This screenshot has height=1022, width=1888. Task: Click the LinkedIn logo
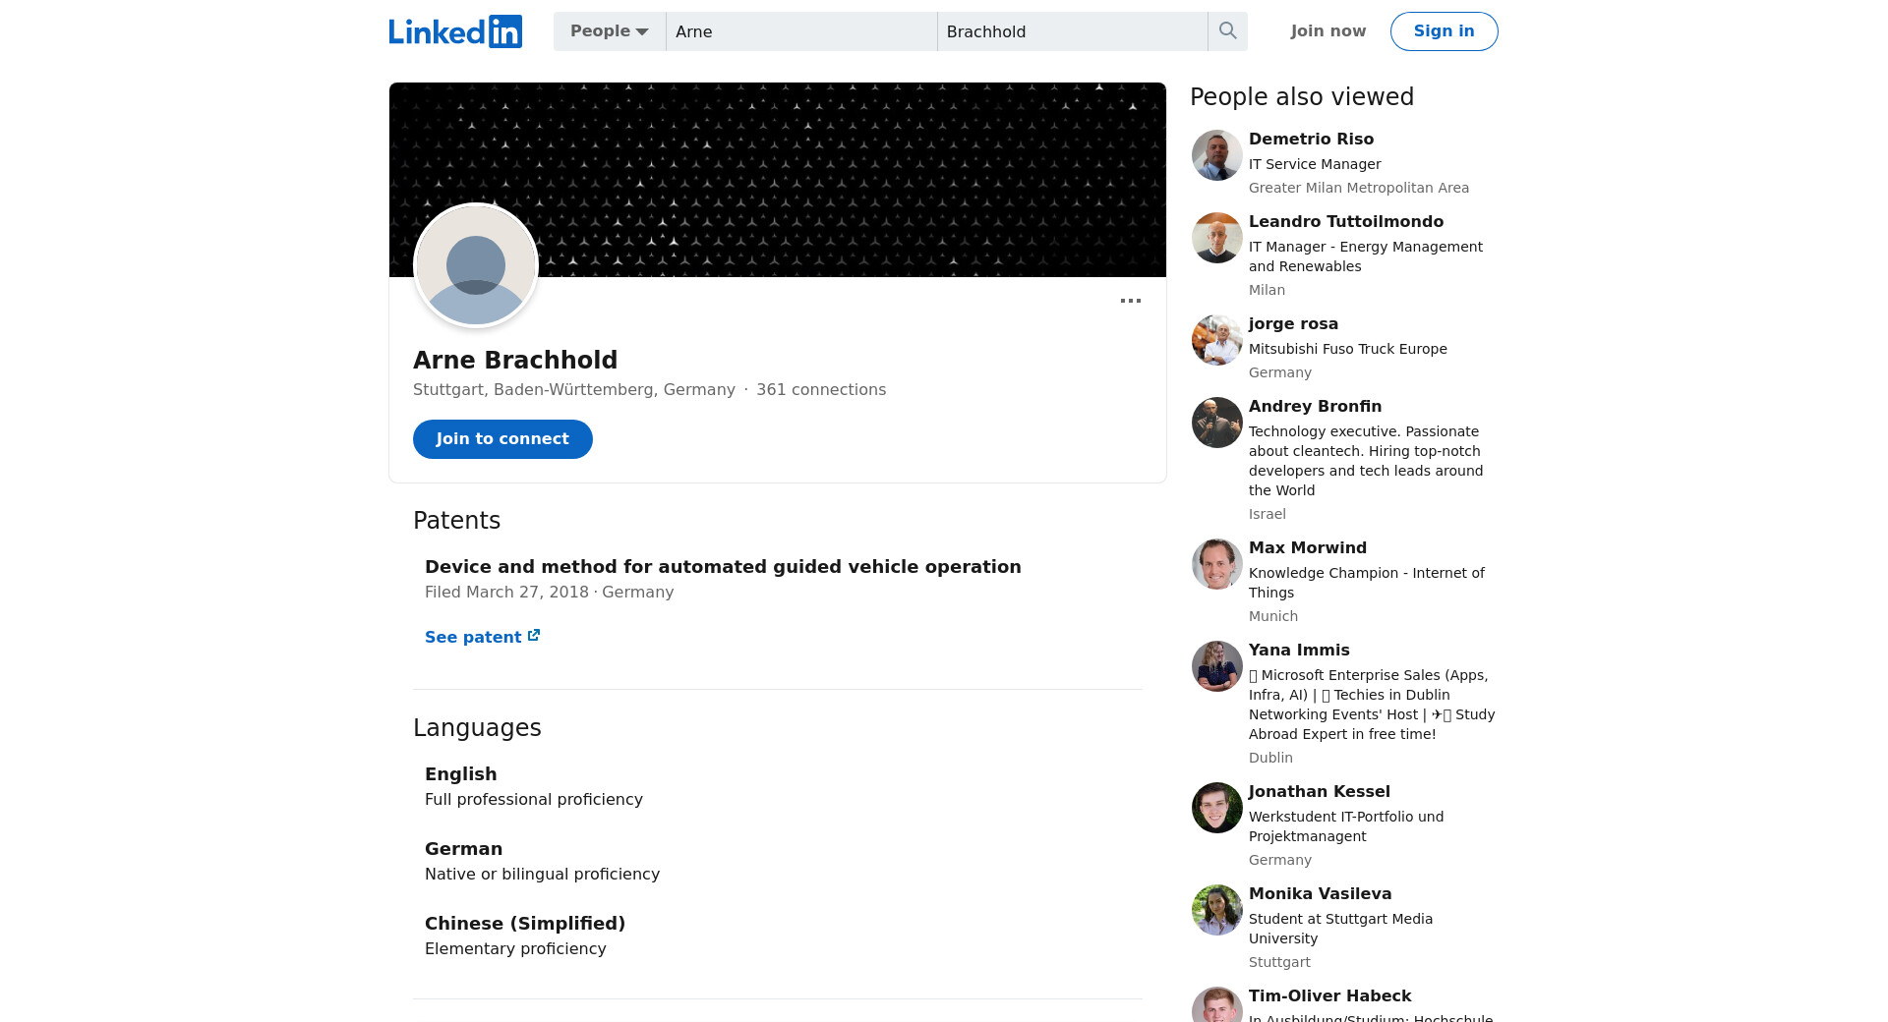pyautogui.click(x=455, y=31)
